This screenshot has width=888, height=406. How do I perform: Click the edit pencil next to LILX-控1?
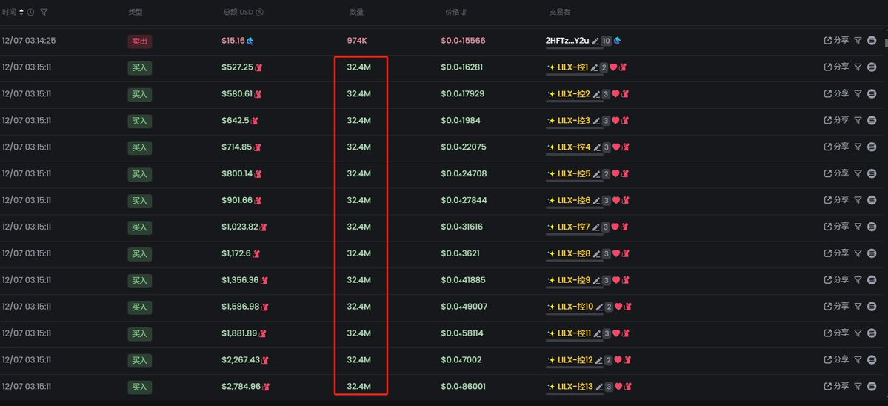[x=594, y=67]
